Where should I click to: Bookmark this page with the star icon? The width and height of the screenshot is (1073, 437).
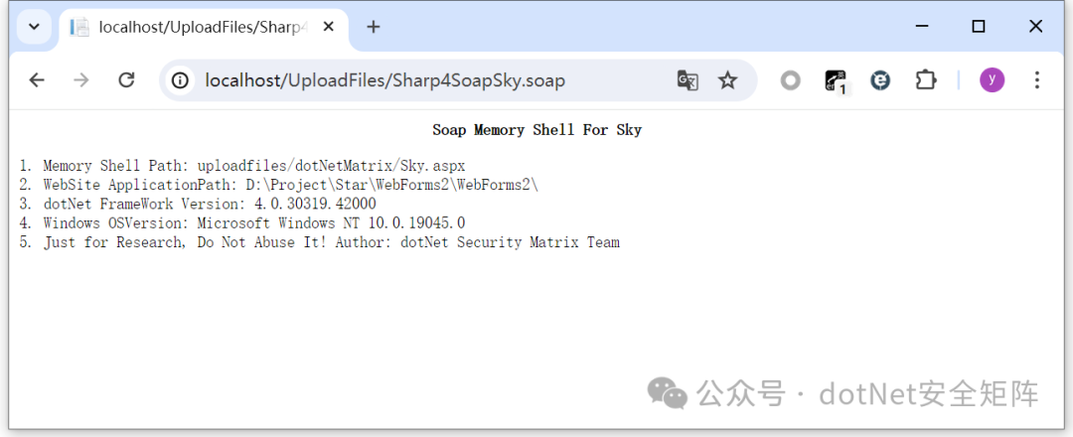coord(728,80)
